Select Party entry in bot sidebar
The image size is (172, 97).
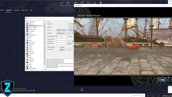click(x=30, y=41)
